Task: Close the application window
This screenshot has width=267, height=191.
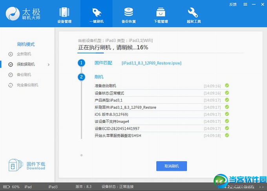Action: [x=263, y=4]
